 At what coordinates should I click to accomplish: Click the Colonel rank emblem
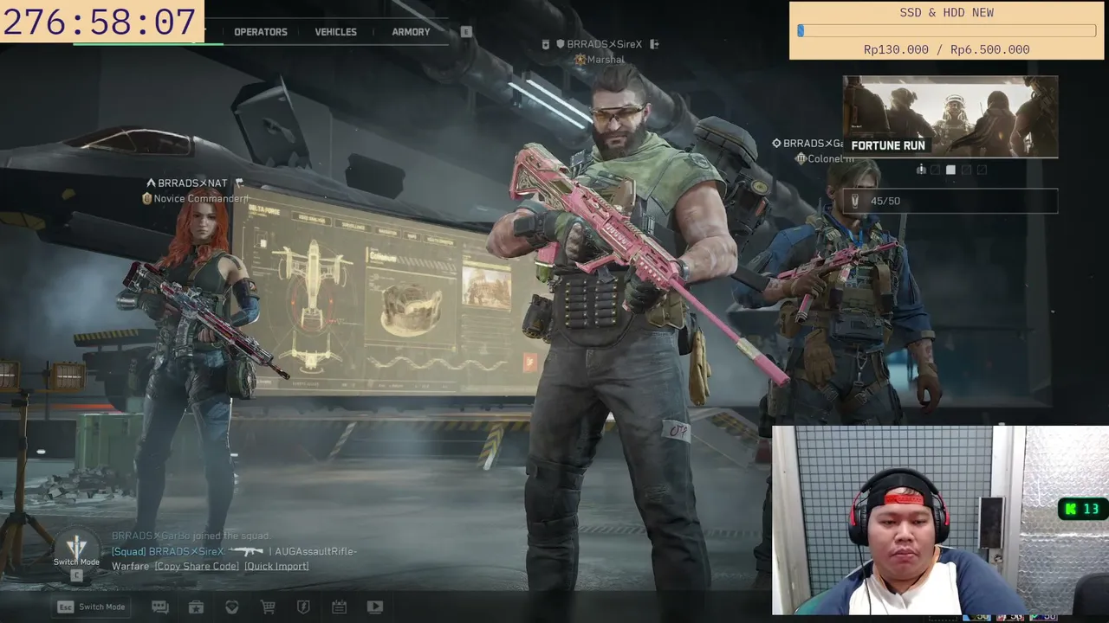(x=801, y=159)
